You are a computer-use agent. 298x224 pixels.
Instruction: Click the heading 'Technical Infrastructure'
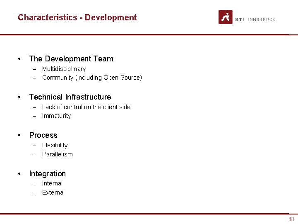click(x=70, y=97)
